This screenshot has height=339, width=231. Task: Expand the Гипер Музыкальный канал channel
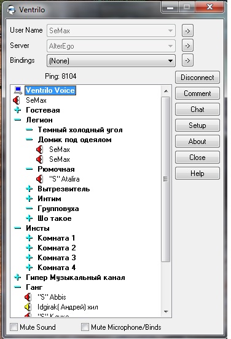pyautogui.click(x=18, y=277)
